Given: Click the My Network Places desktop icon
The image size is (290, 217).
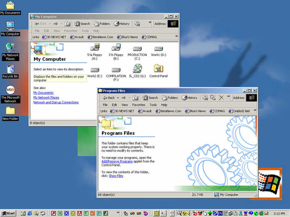Looking at the screenshot, I should click(10, 47).
